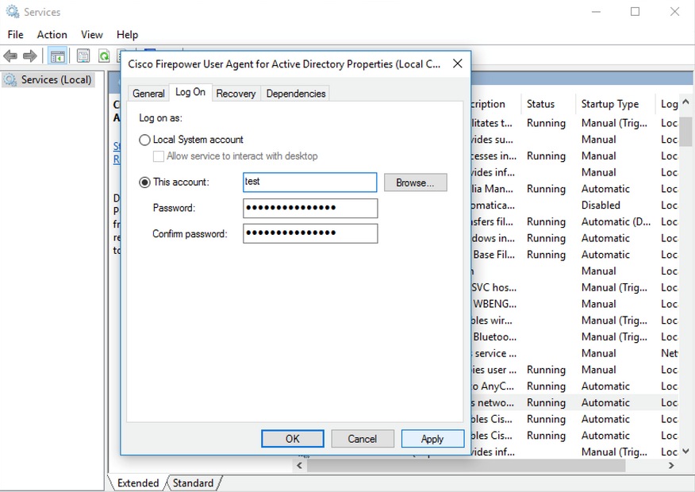Switch to the Standard view tab
The image size is (695, 492).
click(x=193, y=482)
